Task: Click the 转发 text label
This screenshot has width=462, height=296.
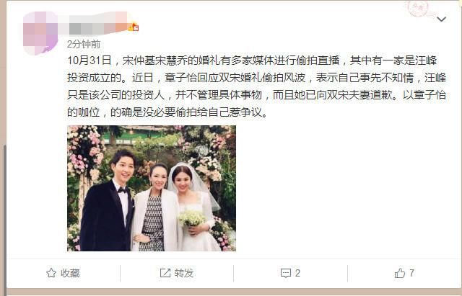Action: click(x=184, y=273)
